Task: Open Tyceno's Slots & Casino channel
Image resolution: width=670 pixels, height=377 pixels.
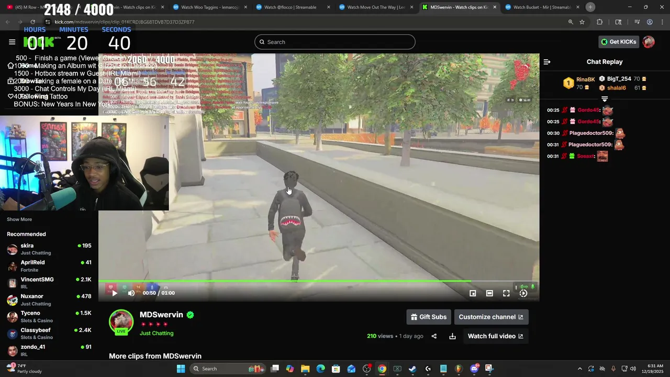Action: (49, 317)
